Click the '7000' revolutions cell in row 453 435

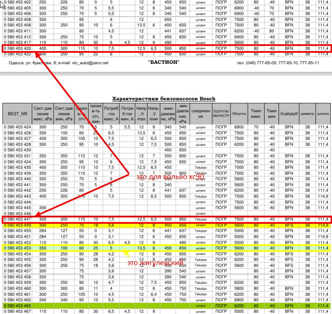[x=239, y=167]
